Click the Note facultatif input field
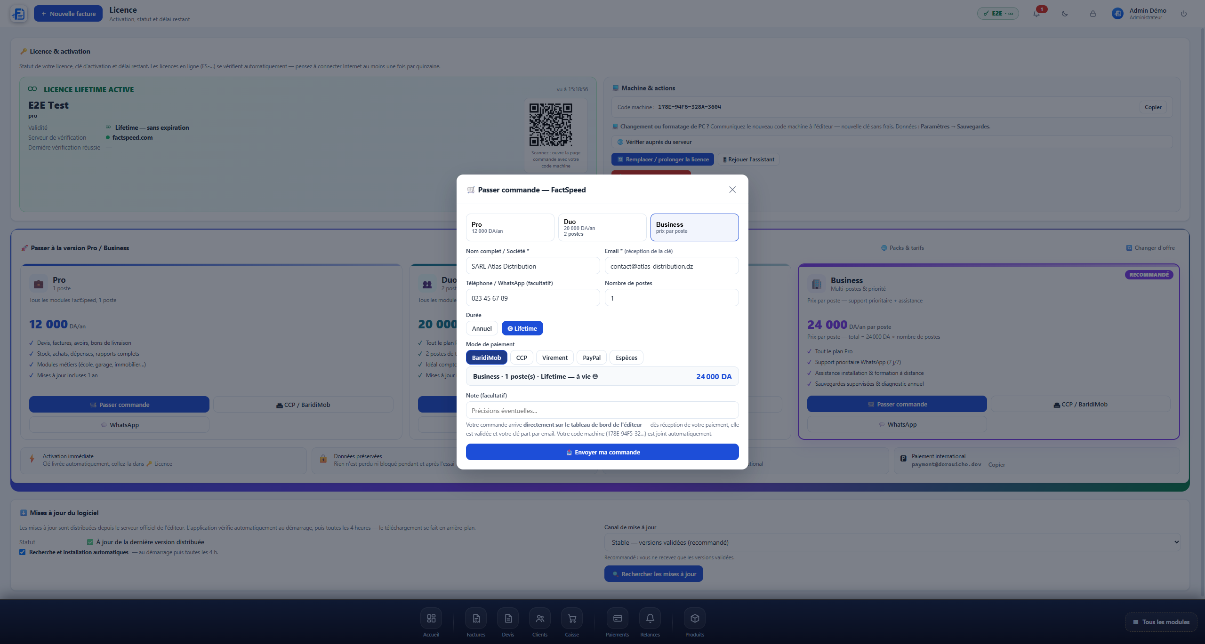The height and width of the screenshot is (644, 1205). coord(602,410)
